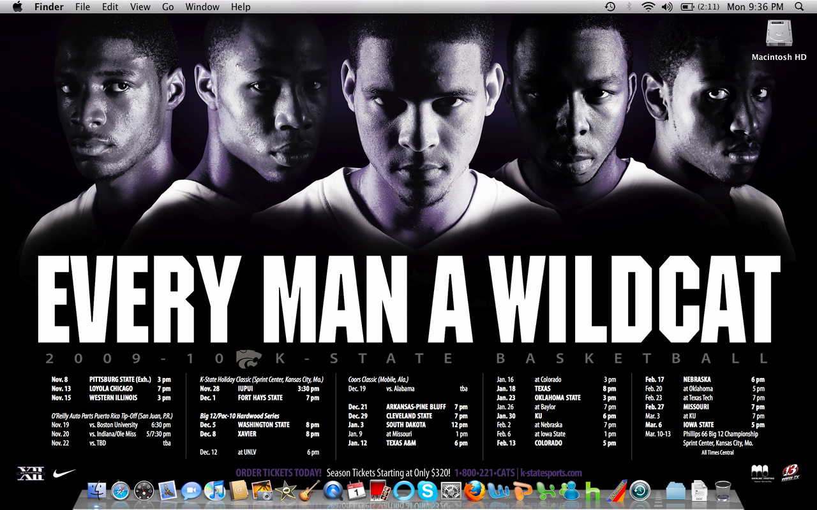Open Microsoft Word in the Dock
The width and height of the screenshot is (817, 510).
pyautogui.click(x=498, y=490)
